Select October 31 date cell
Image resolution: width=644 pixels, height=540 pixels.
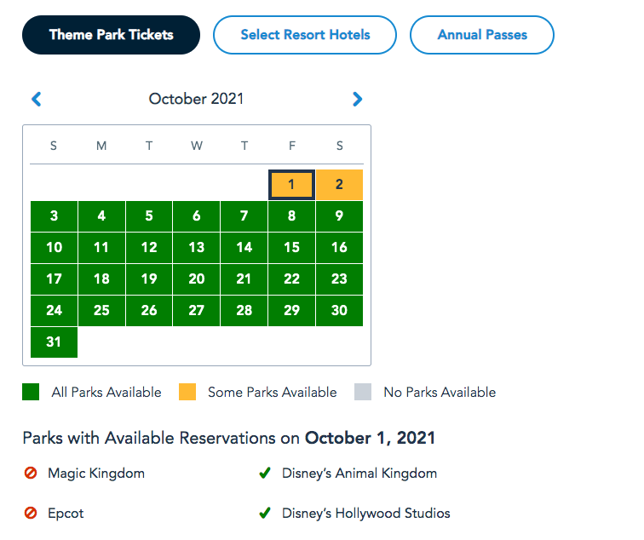54,342
